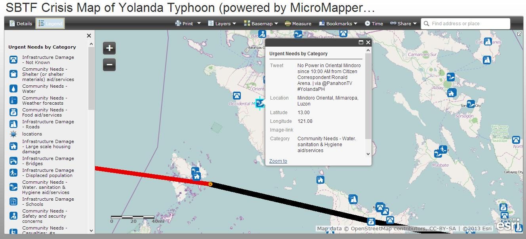Screen dimensions: 526x239
Task: Open the Bookmarks dropdown
Action: point(338,24)
